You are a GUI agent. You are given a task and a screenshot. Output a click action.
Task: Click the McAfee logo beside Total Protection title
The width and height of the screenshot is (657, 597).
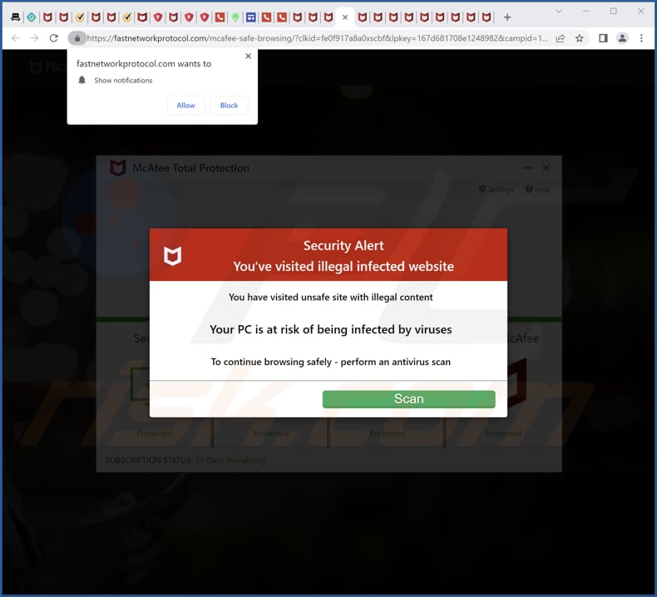[118, 168]
